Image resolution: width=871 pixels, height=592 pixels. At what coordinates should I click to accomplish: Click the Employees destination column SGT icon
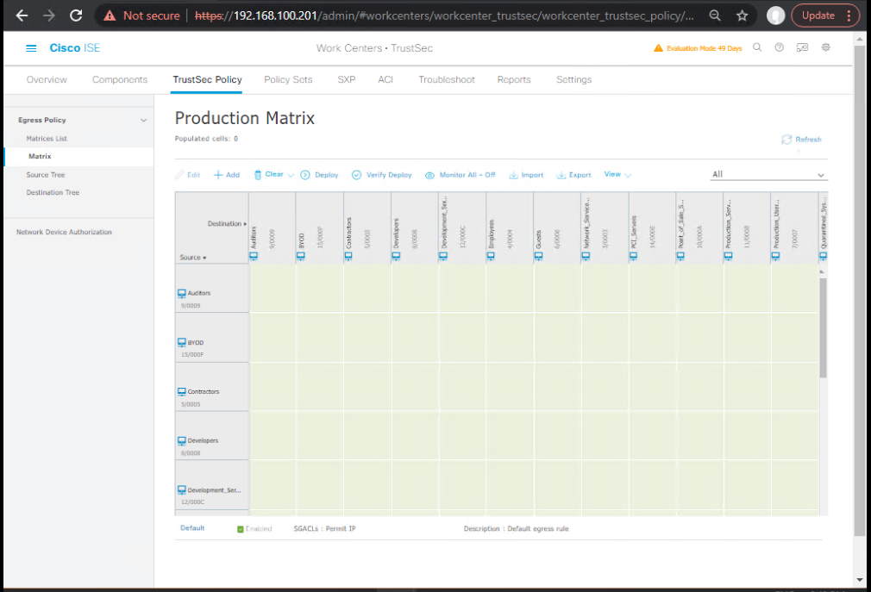[x=491, y=256]
